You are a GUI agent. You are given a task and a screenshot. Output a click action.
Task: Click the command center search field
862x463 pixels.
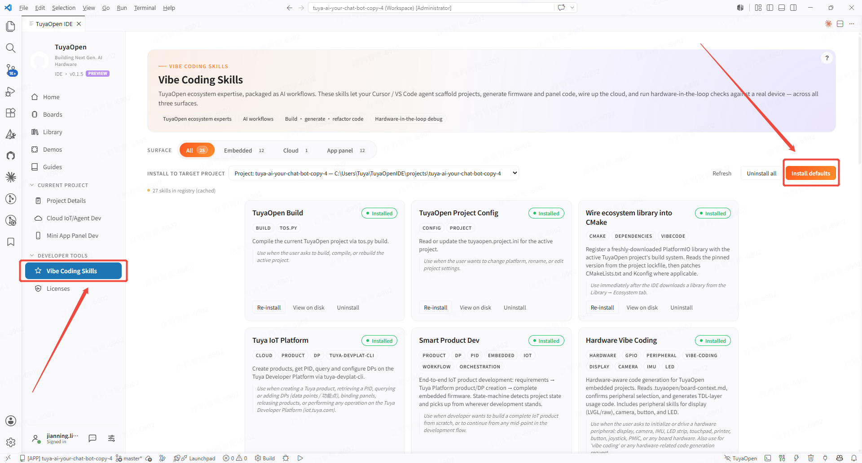point(431,8)
